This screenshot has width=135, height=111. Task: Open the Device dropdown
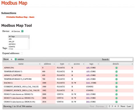coord(17,31)
